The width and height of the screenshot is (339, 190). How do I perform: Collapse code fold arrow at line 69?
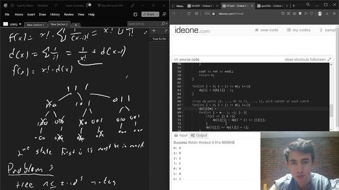(x=183, y=112)
